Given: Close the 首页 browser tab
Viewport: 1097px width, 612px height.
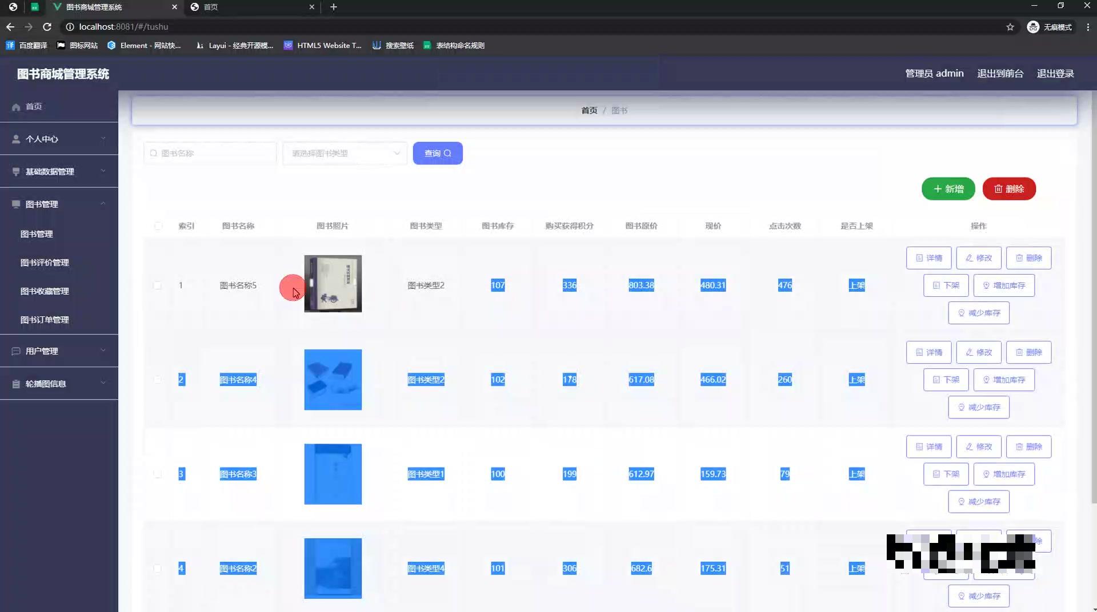Looking at the screenshot, I should pos(311,7).
